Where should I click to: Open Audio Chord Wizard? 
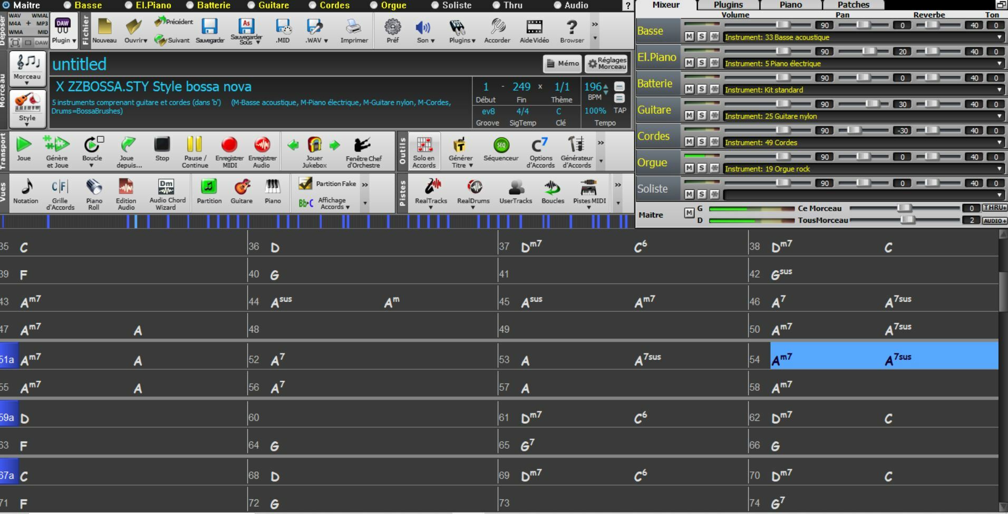[167, 193]
